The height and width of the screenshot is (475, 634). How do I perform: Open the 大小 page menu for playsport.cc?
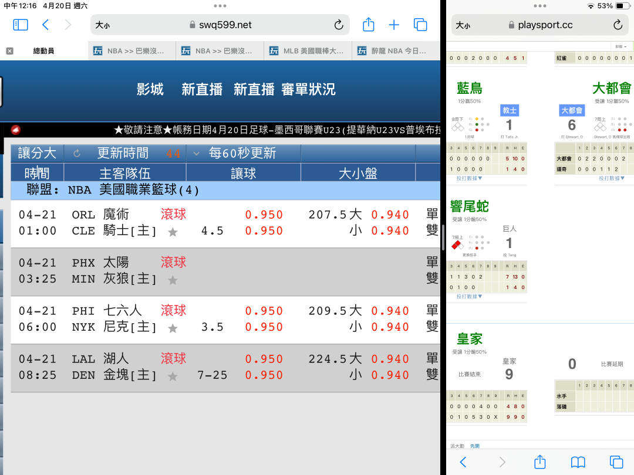pyautogui.click(x=463, y=25)
